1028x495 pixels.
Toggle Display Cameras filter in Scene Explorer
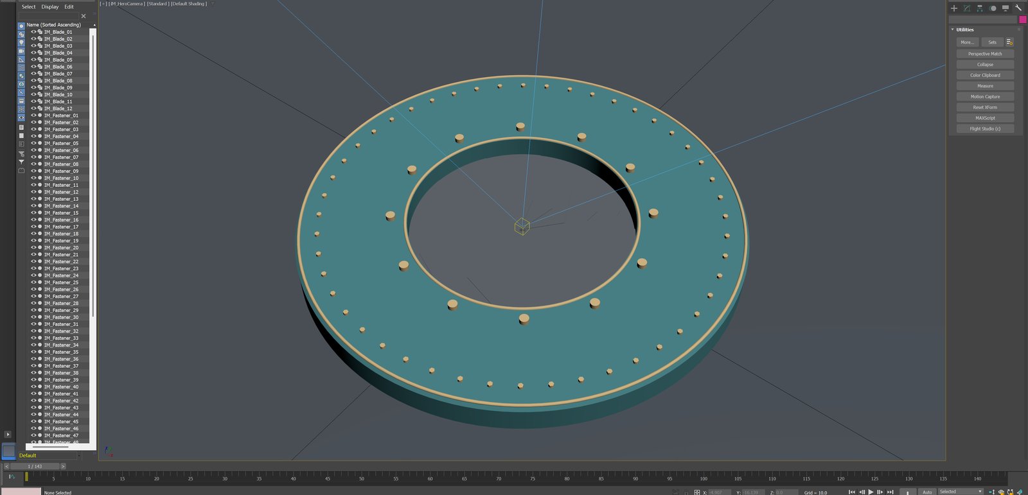(21, 51)
